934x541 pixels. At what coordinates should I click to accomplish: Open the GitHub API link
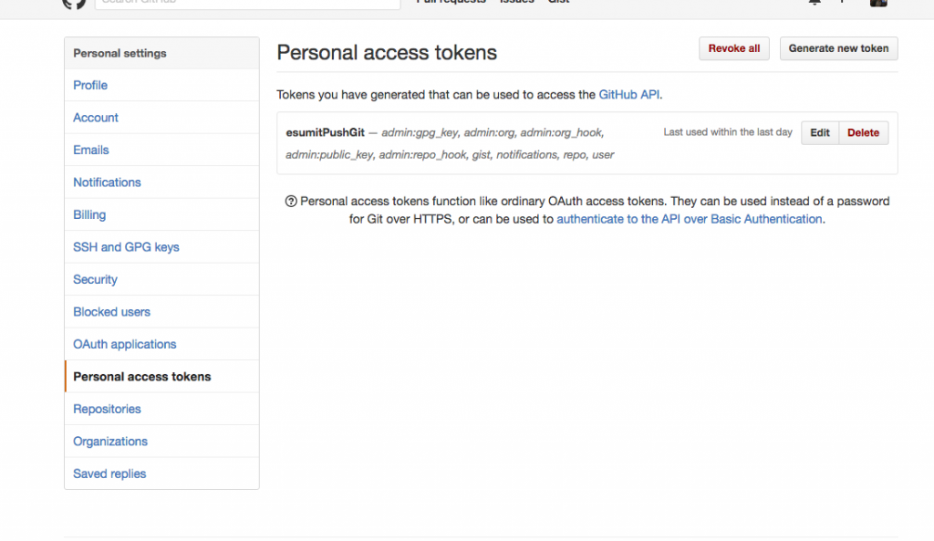[x=628, y=95]
